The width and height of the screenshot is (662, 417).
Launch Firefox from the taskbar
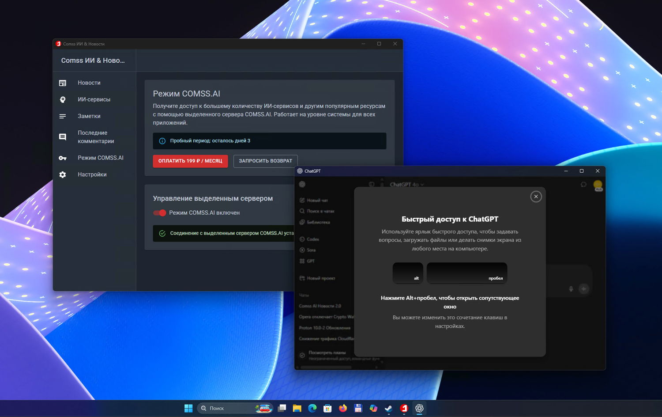pyautogui.click(x=343, y=408)
